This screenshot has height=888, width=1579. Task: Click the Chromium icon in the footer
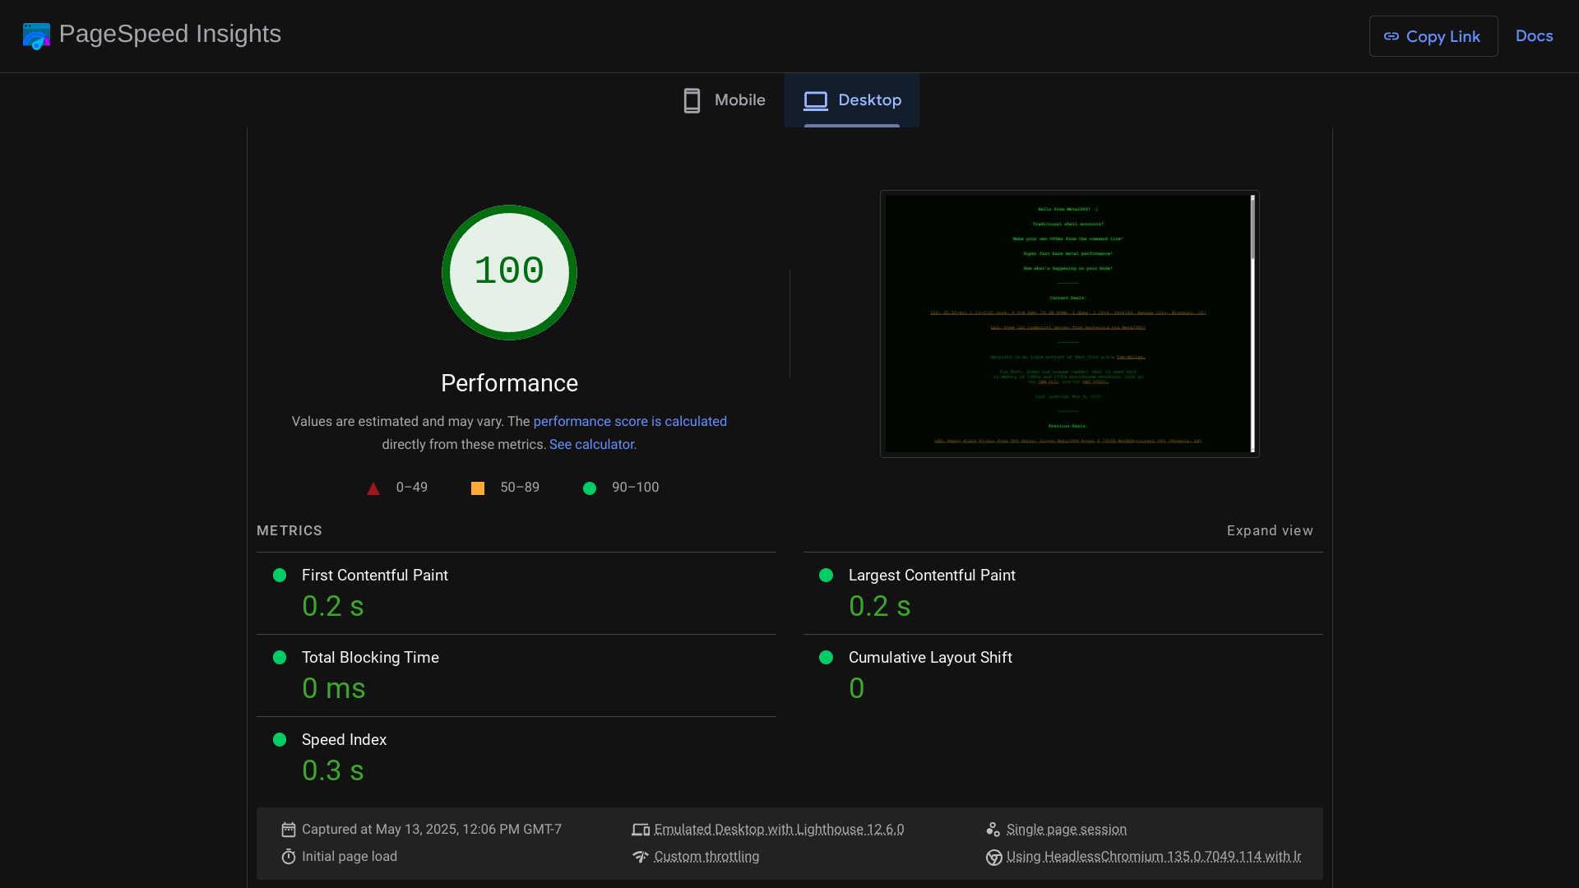[x=993, y=858]
